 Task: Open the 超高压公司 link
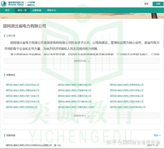pos(22,107)
